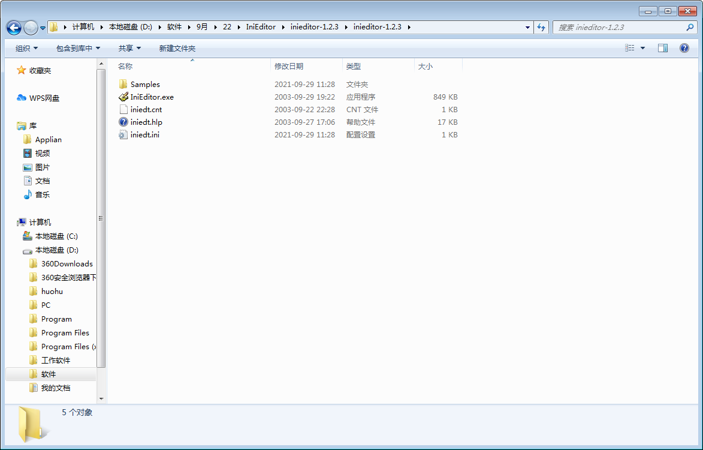Open the 共享 menu
The image size is (703, 450).
pos(129,48)
